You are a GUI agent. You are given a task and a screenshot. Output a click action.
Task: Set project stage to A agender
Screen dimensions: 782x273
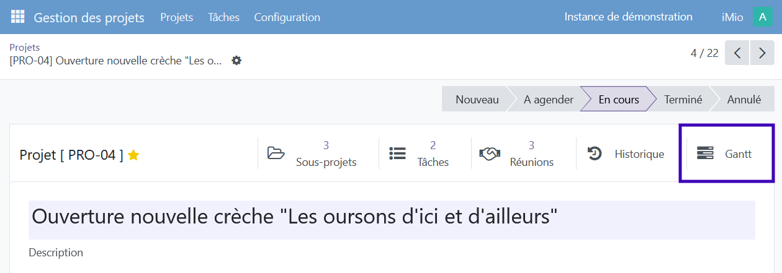point(548,99)
